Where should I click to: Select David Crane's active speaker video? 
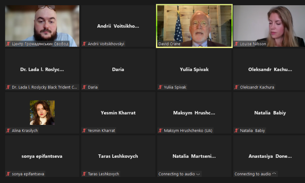click(x=194, y=26)
